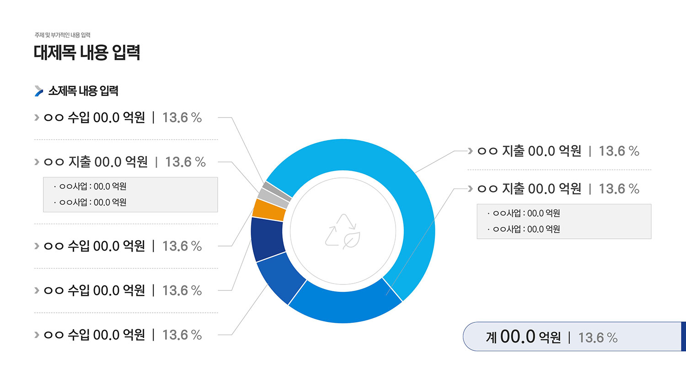Click the ○○ 수입 entry directly under 소제목 heading
This screenshot has width=686, height=386.
118,118
